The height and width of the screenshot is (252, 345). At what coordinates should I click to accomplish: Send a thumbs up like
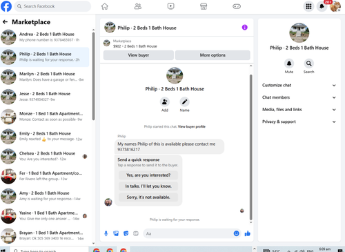248,233
